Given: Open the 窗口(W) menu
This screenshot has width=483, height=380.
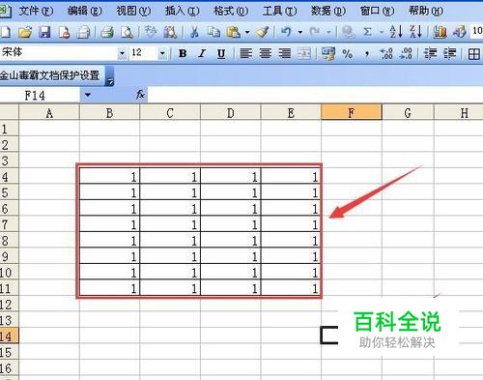Looking at the screenshot, I should (x=377, y=12).
